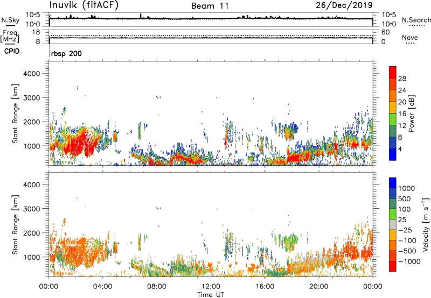
Task: Click the 'Slant Range [km]' label of velocity panel
Action: coord(15,224)
